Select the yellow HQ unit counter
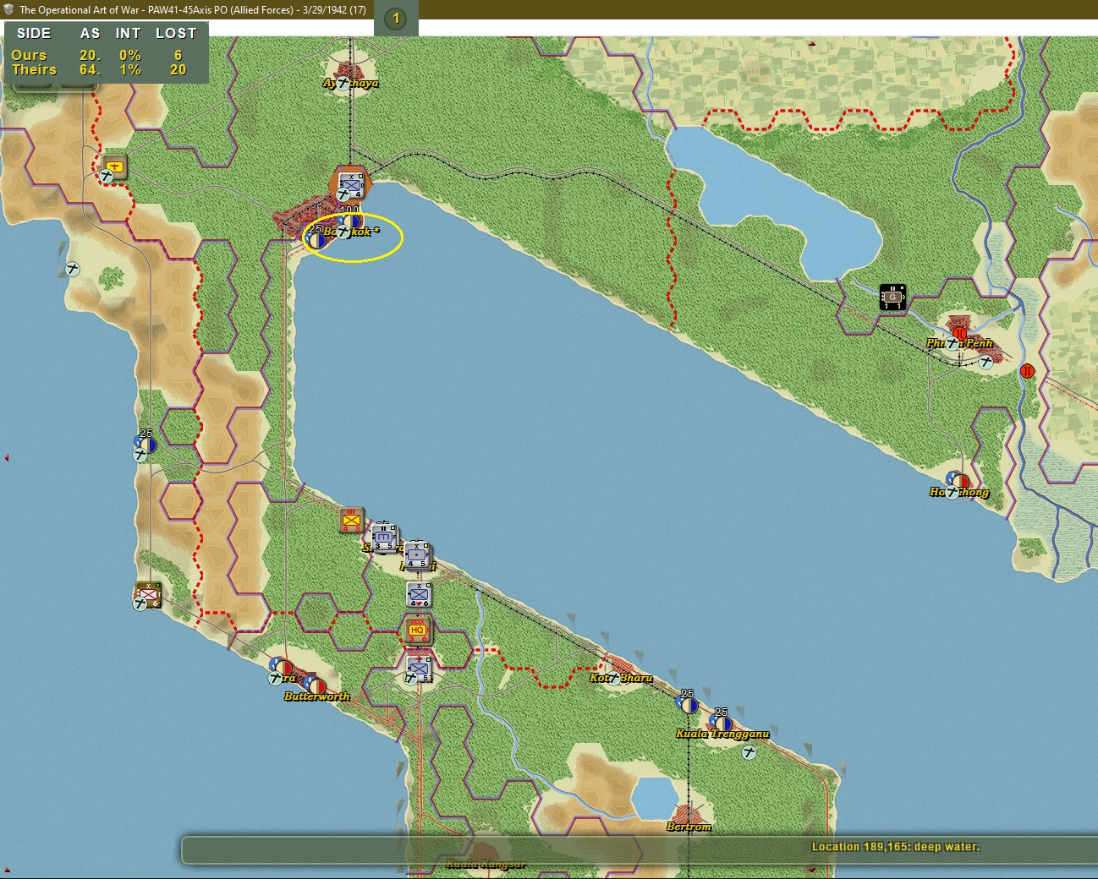 417,630
